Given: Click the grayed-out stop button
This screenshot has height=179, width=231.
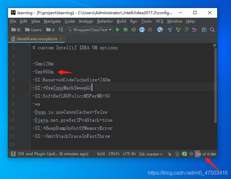Looking at the screenshot, I should 150,30.
